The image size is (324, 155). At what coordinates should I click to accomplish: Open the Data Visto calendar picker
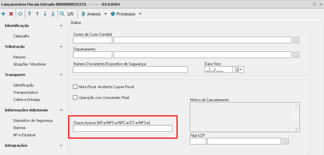[x=238, y=69]
